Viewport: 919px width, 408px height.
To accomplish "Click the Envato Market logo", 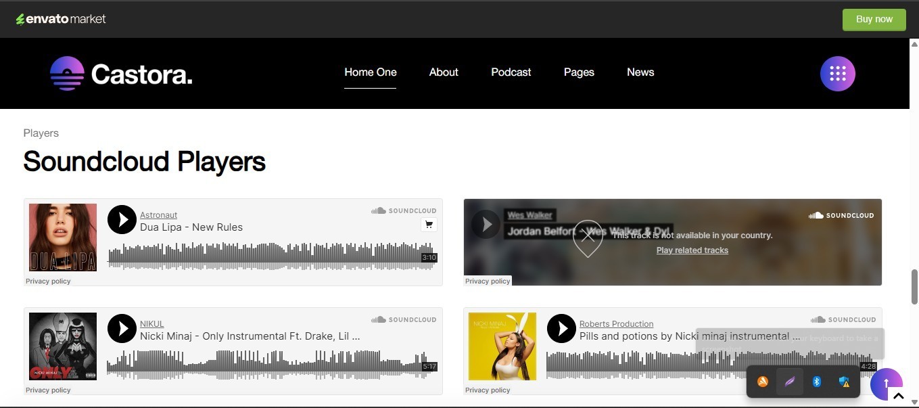I will [x=61, y=19].
